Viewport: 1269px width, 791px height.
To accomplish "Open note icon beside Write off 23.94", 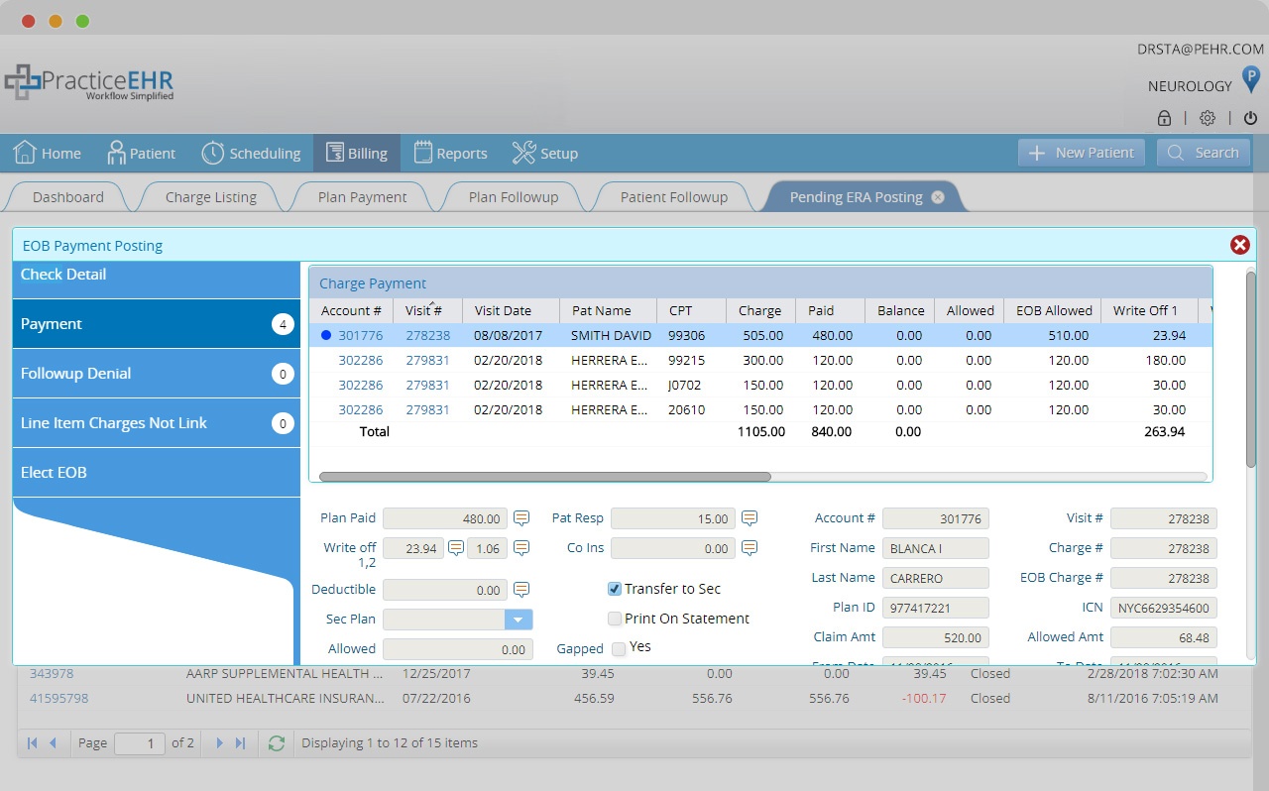I will point(456,548).
